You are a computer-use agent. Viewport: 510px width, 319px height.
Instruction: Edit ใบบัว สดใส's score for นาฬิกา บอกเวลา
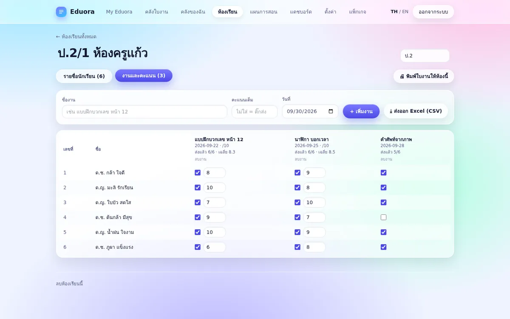pos(314,202)
